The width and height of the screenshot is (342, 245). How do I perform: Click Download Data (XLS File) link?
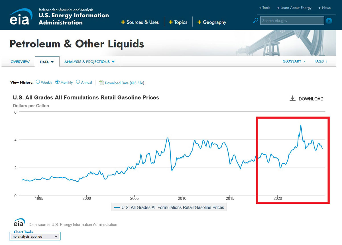coord(125,83)
